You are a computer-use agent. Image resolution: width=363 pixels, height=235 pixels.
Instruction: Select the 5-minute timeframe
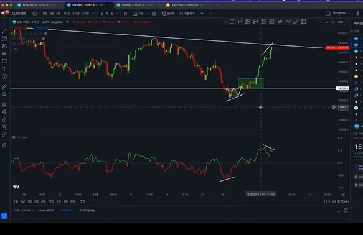[58, 14]
